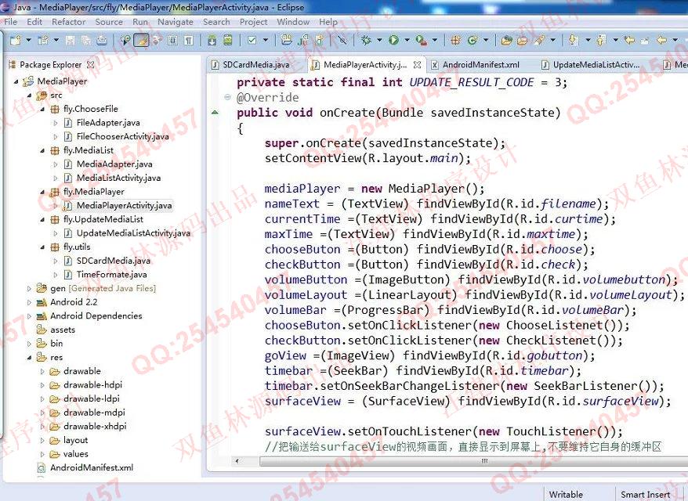The image size is (688, 501).
Task: Click the override marker beside onCreate
Action: point(215,113)
